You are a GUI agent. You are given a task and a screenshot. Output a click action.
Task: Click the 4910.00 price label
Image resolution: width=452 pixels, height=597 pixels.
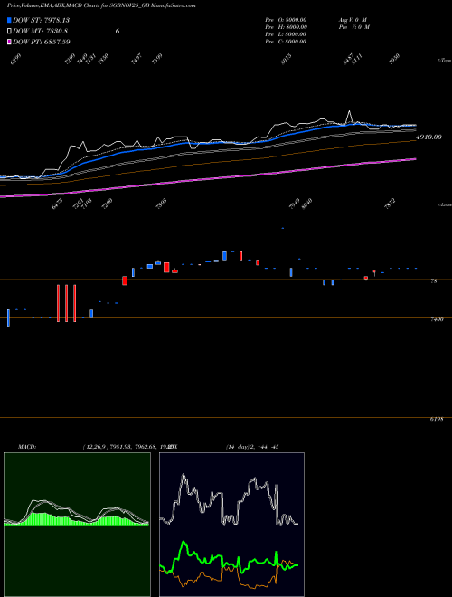coord(428,137)
